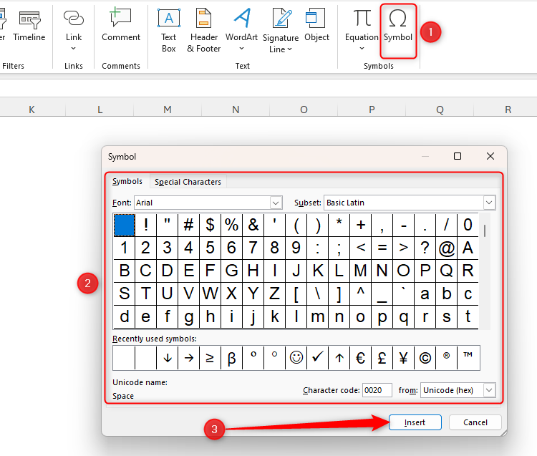Insert a Text Box
This screenshot has height=456, width=537.
point(168,29)
